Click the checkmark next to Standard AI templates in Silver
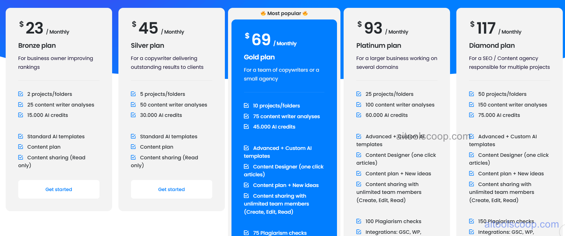The height and width of the screenshot is (236, 565). pos(133,136)
